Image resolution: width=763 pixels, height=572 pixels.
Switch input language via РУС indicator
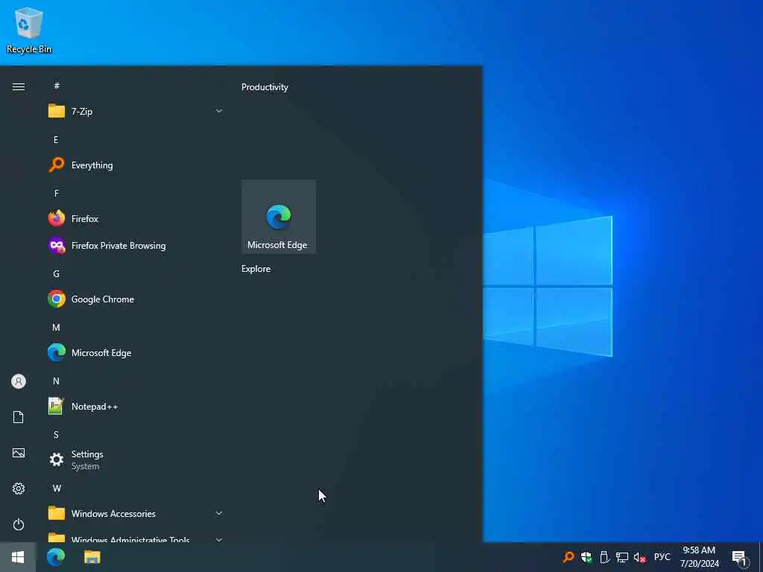[x=662, y=557]
